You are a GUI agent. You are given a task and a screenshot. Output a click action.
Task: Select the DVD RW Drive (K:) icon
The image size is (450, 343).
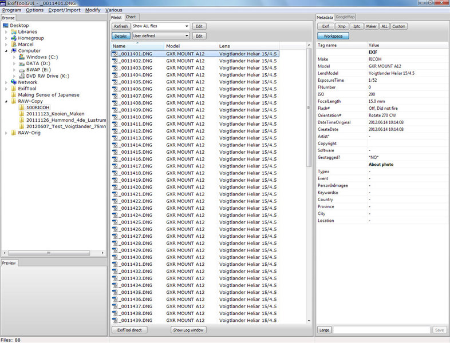tap(21, 76)
